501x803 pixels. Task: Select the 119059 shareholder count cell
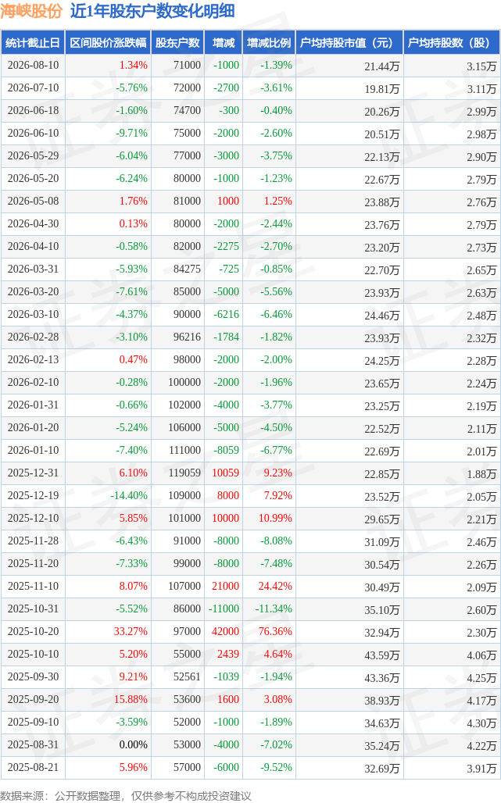coord(184,473)
